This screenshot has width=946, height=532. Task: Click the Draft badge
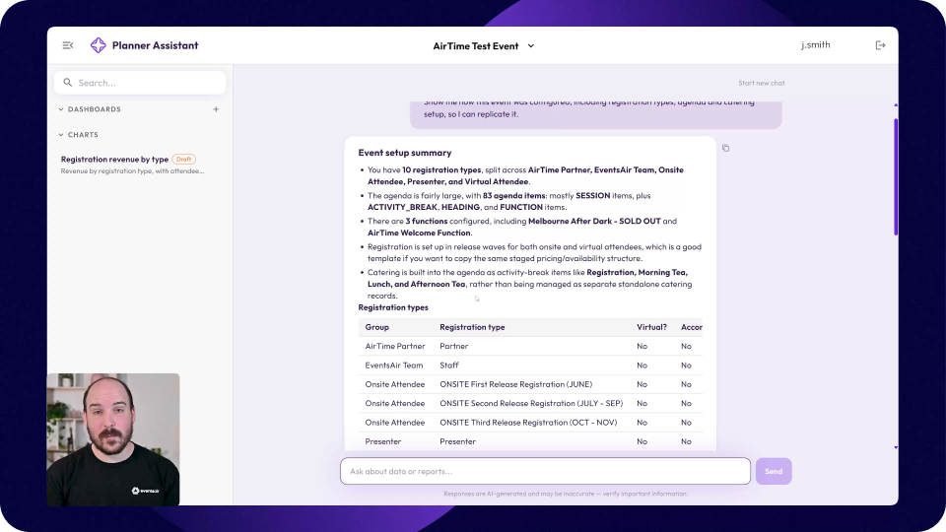click(183, 160)
